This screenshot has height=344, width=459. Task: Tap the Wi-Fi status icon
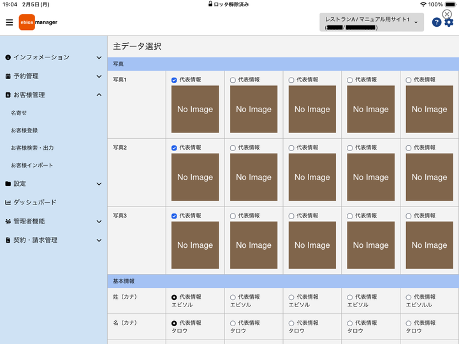click(423, 4)
